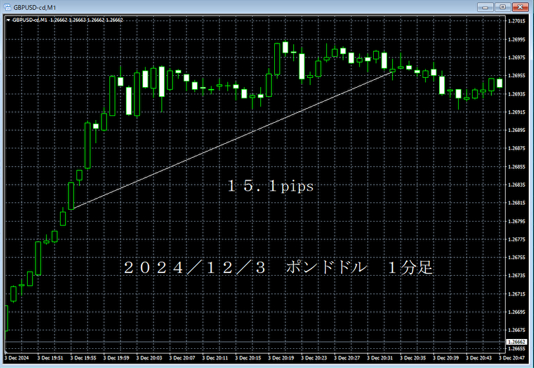Click the 3 Dec 20:03 time axis label

149,358
